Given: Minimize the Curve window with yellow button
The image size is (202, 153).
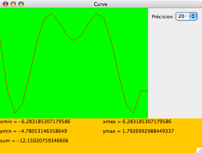Looking at the screenshot, I should [13, 4].
